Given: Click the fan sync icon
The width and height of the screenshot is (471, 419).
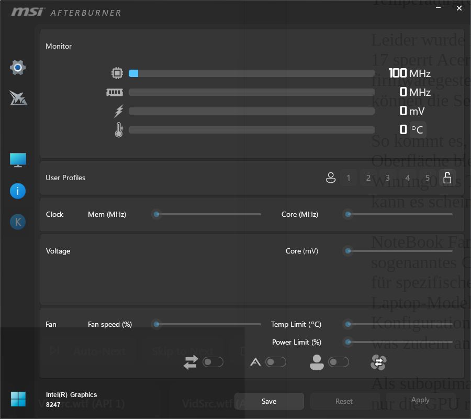Looking at the screenshot, I should [378, 362].
